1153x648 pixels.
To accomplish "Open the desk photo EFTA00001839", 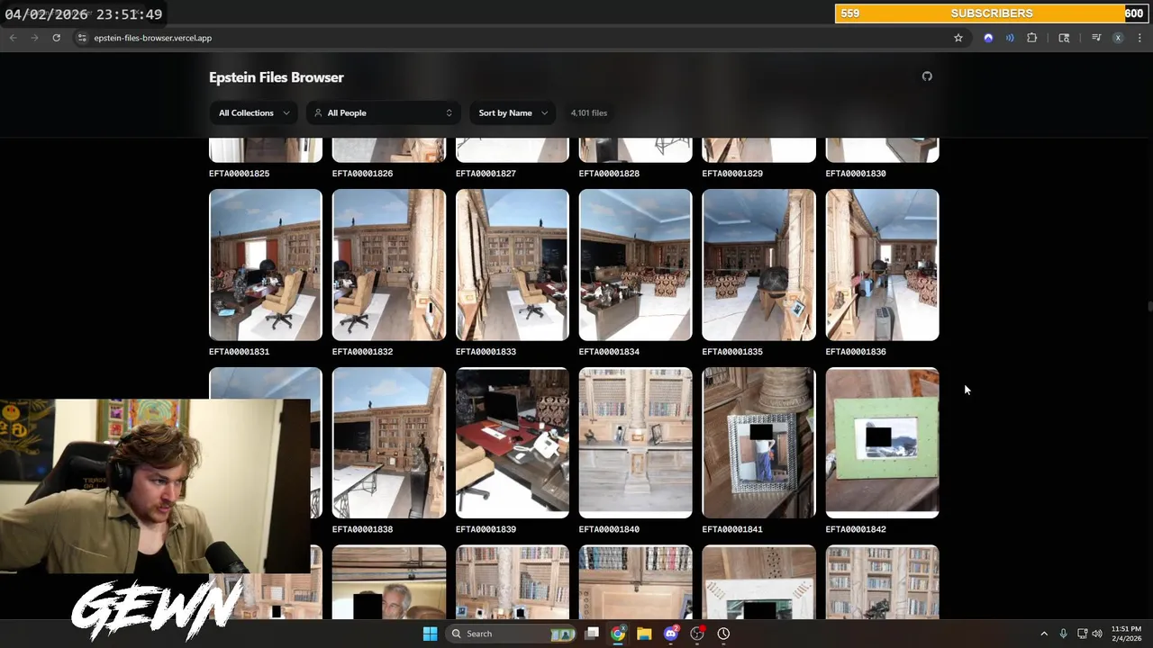I will click(x=513, y=443).
